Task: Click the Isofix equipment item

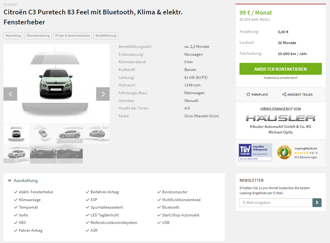Action: point(21,215)
